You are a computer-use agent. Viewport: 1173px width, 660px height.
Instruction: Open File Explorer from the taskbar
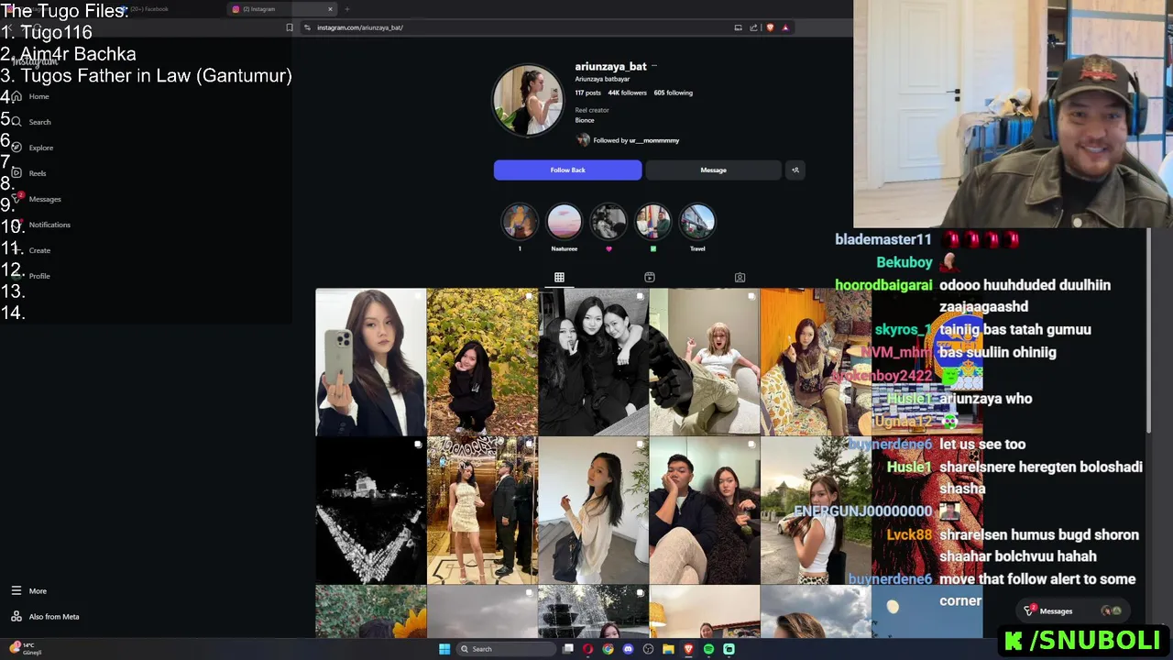pyautogui.click(x=668, y=649)
